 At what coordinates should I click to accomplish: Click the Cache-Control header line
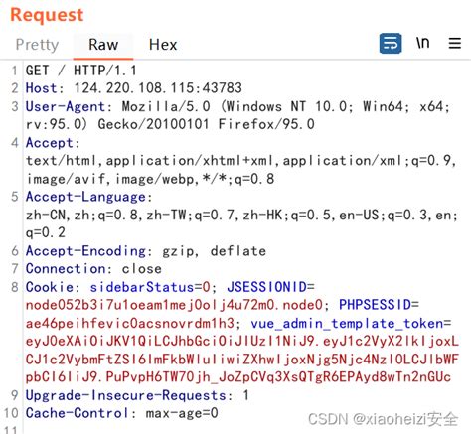[x=122, y=413]
